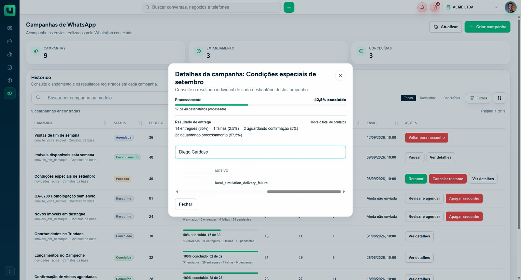The image size is (521, 280).
Task: Click the green plus button in the header
Action: click(289, 7)
